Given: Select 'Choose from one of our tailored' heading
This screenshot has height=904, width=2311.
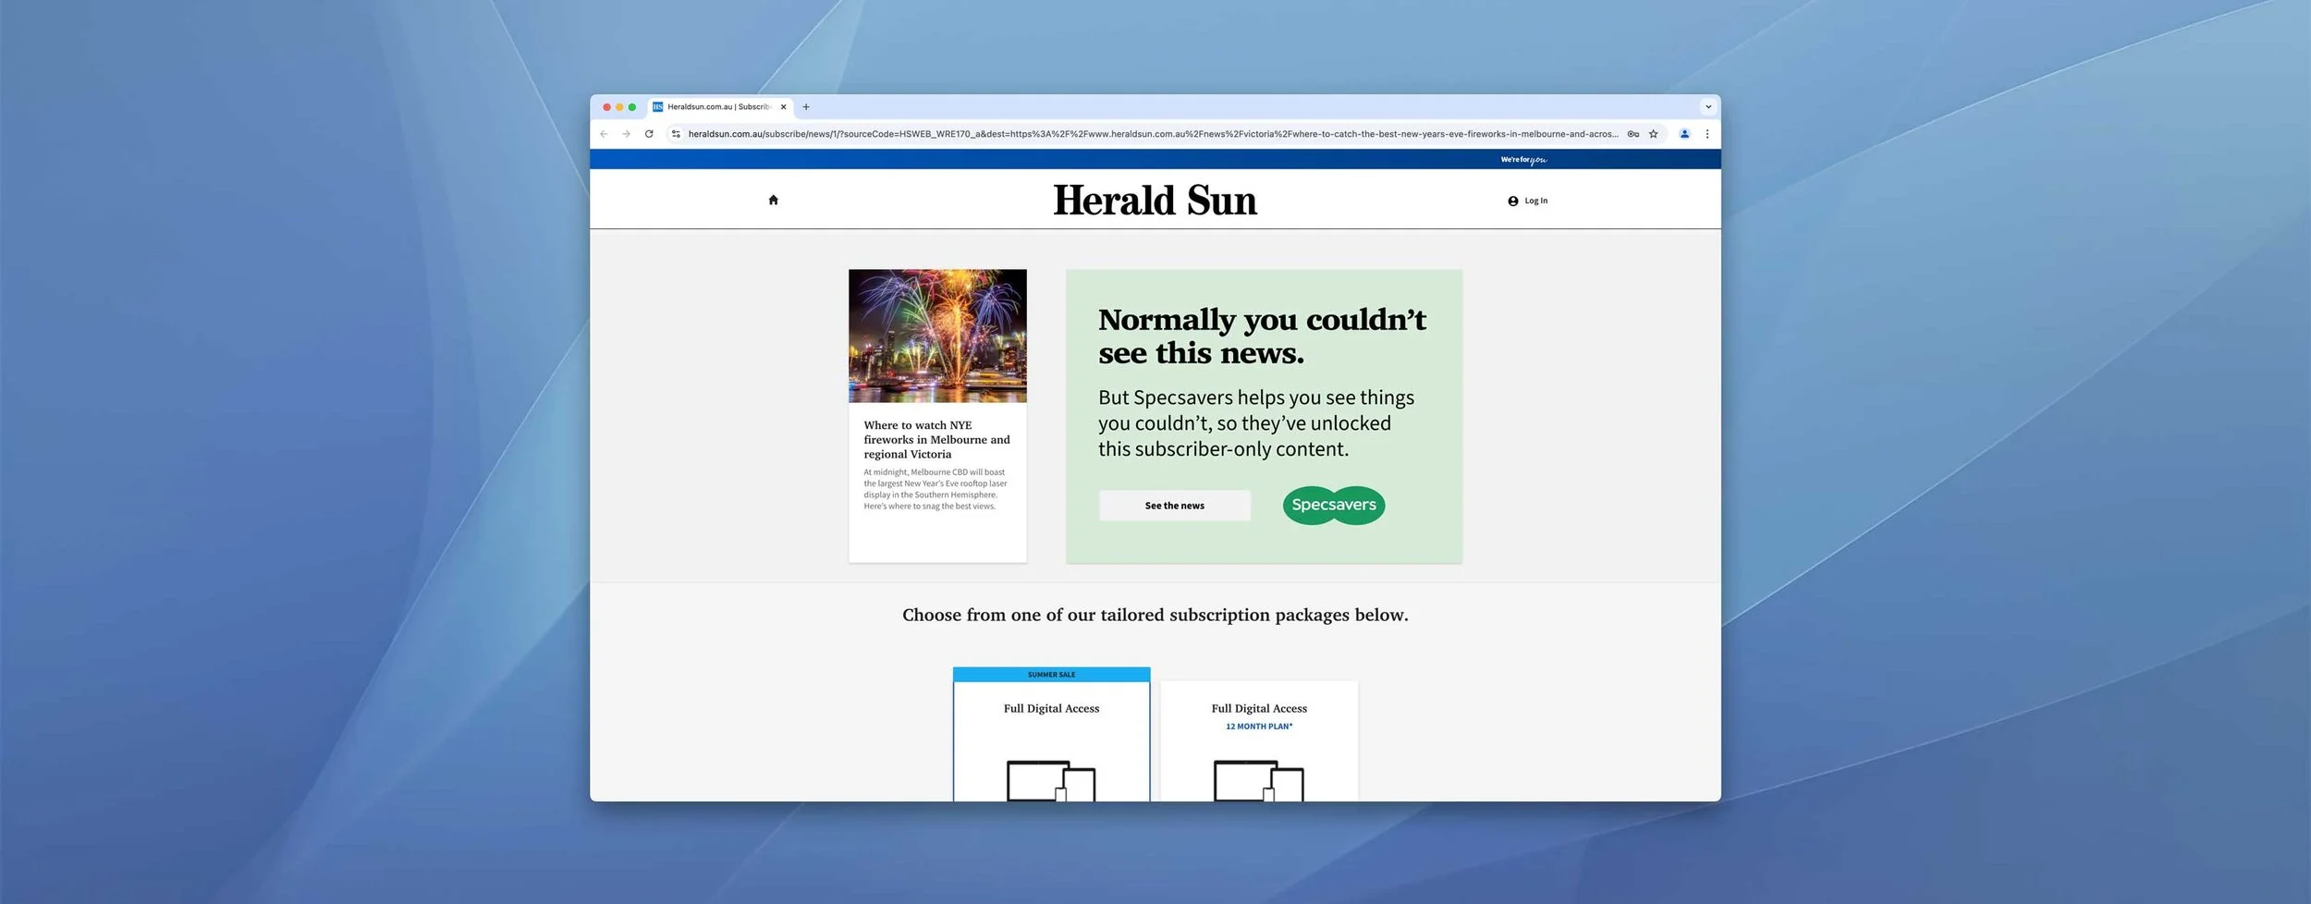Looking at the screenshot, I should (x=1155, y=615).
